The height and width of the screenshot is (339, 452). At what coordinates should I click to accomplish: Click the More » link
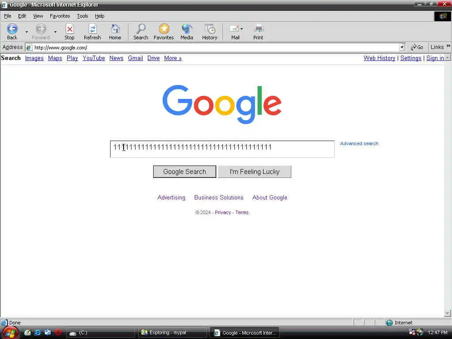173,58
